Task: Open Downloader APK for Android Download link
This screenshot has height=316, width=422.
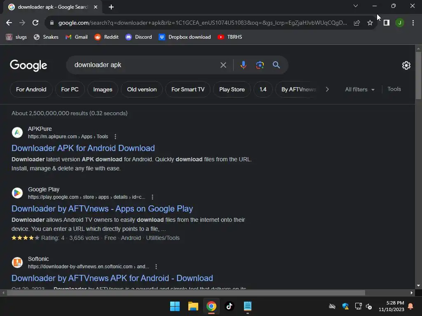Action: [x=83, y=148]
